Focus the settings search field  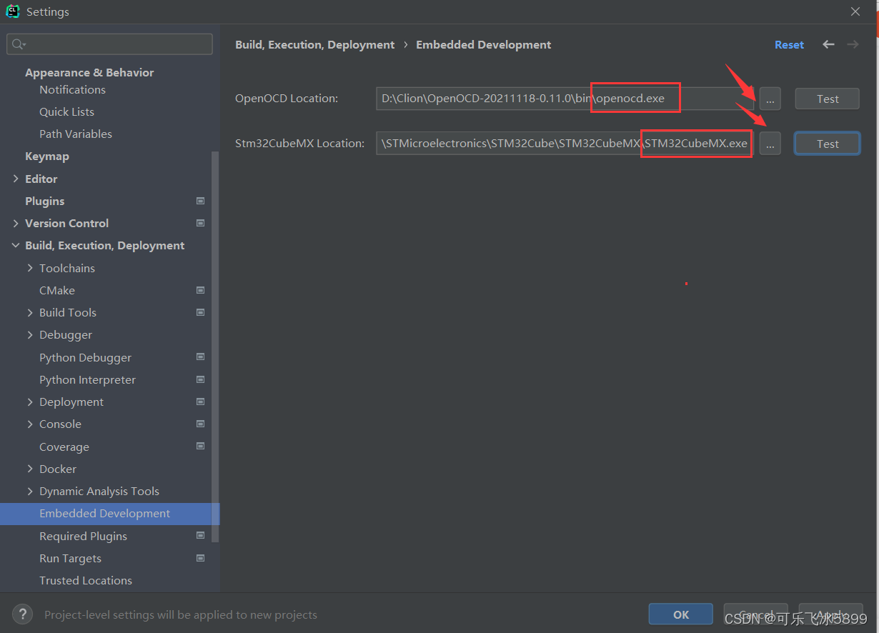pos(109,44)
